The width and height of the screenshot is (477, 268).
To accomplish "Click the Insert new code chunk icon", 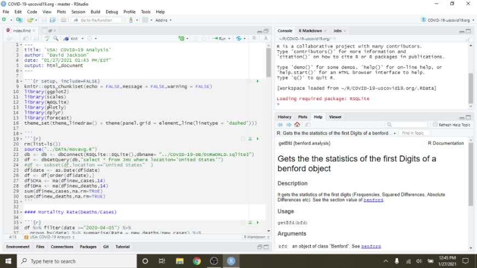I will coord(182,38).
